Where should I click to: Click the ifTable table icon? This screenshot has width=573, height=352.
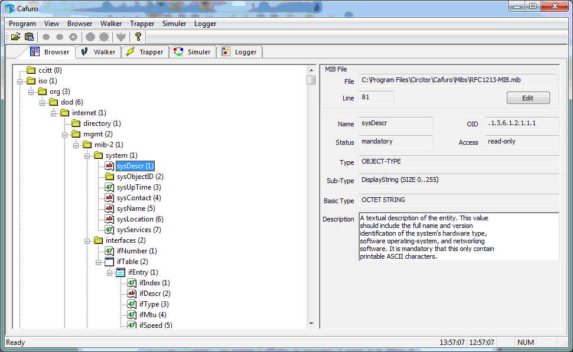[x=109, y=262]
